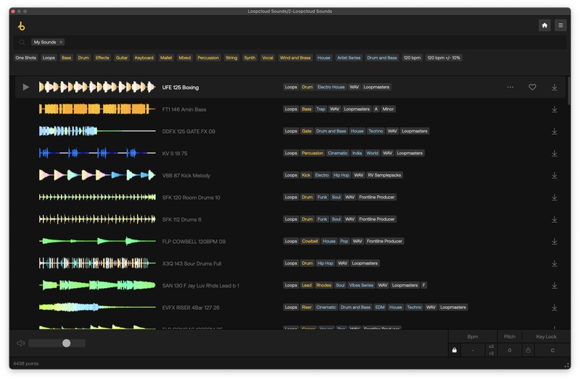Open the hamburger menu
Screen dimensions: 580x380
click(x=560, y=25)
